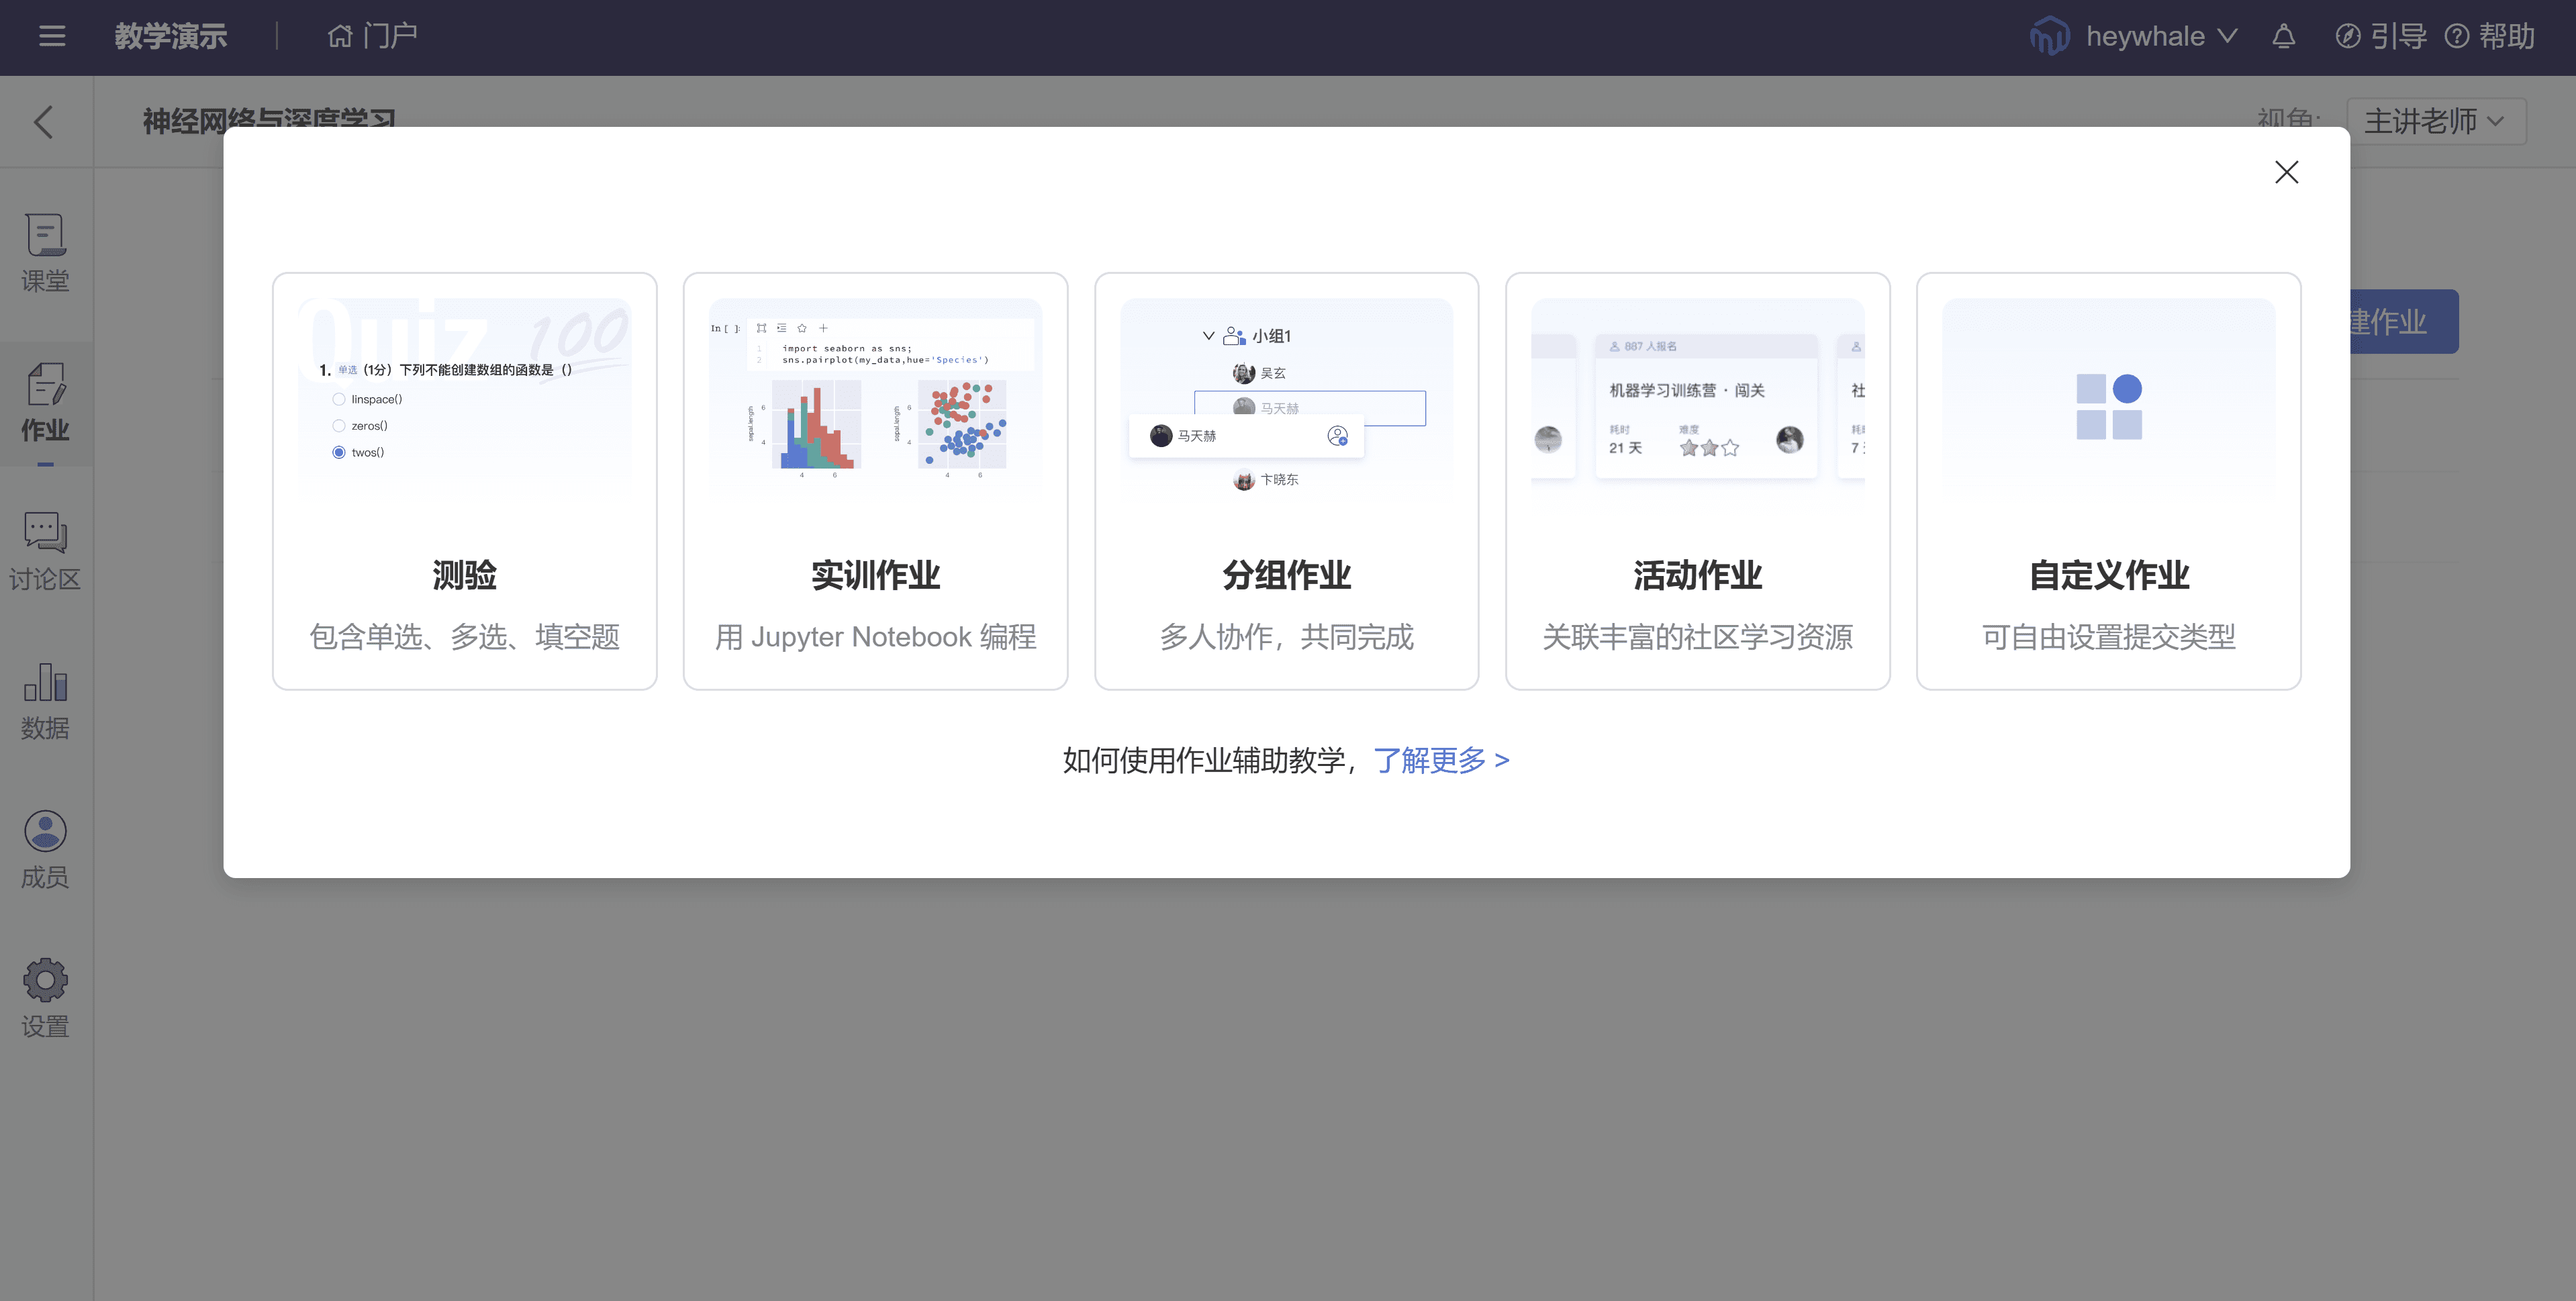
Task: Open 课堂 in the sidebar
Action: pos(45,254)
